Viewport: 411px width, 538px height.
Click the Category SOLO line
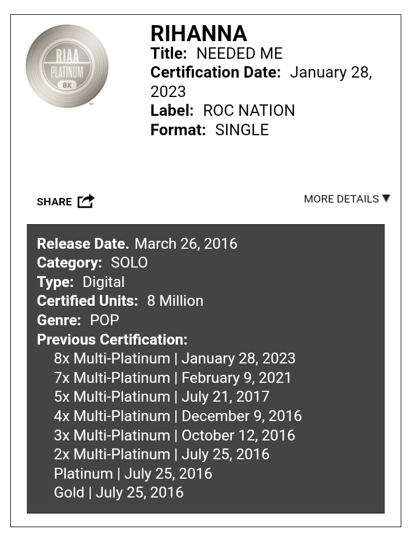(92, 263)
